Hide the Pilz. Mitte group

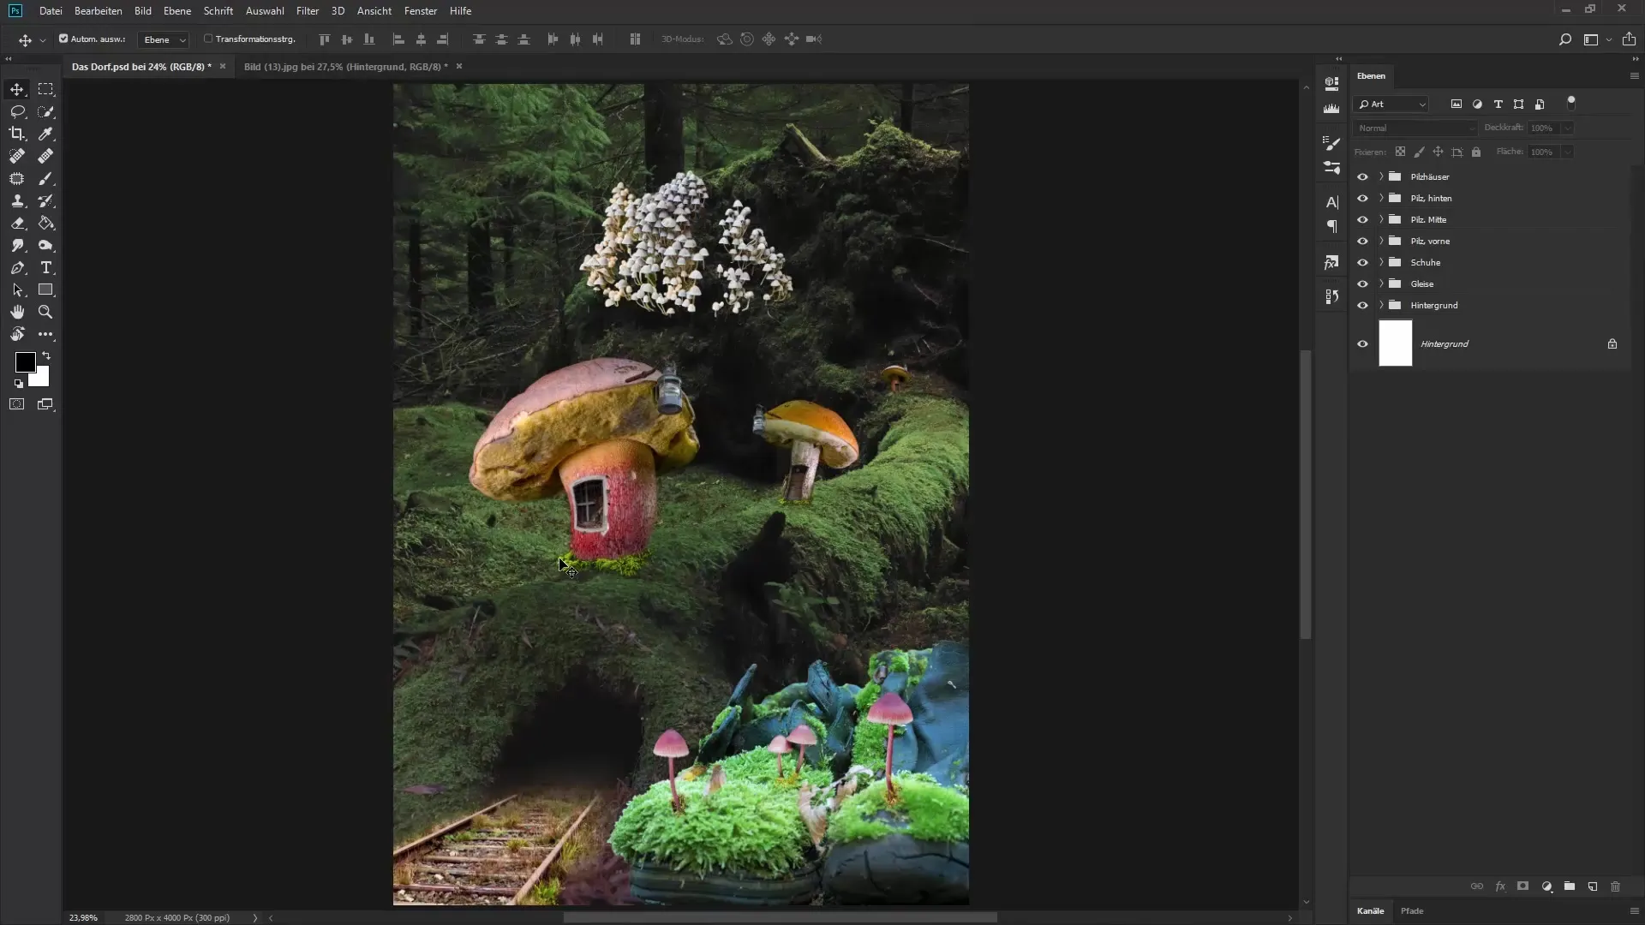[x=1362, y=219]
